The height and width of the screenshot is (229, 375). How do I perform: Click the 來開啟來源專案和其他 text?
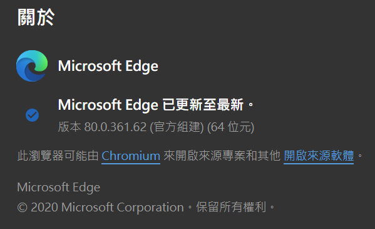(x=222, y=156)
